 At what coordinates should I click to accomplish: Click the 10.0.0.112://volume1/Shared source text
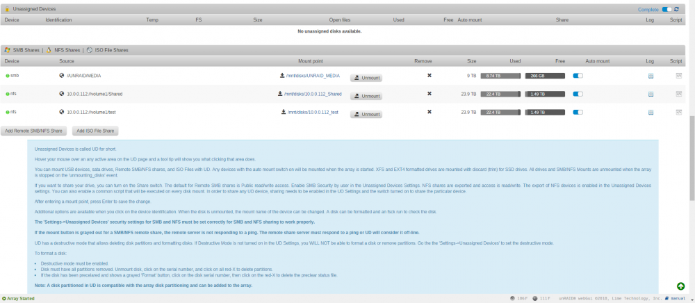95,94
